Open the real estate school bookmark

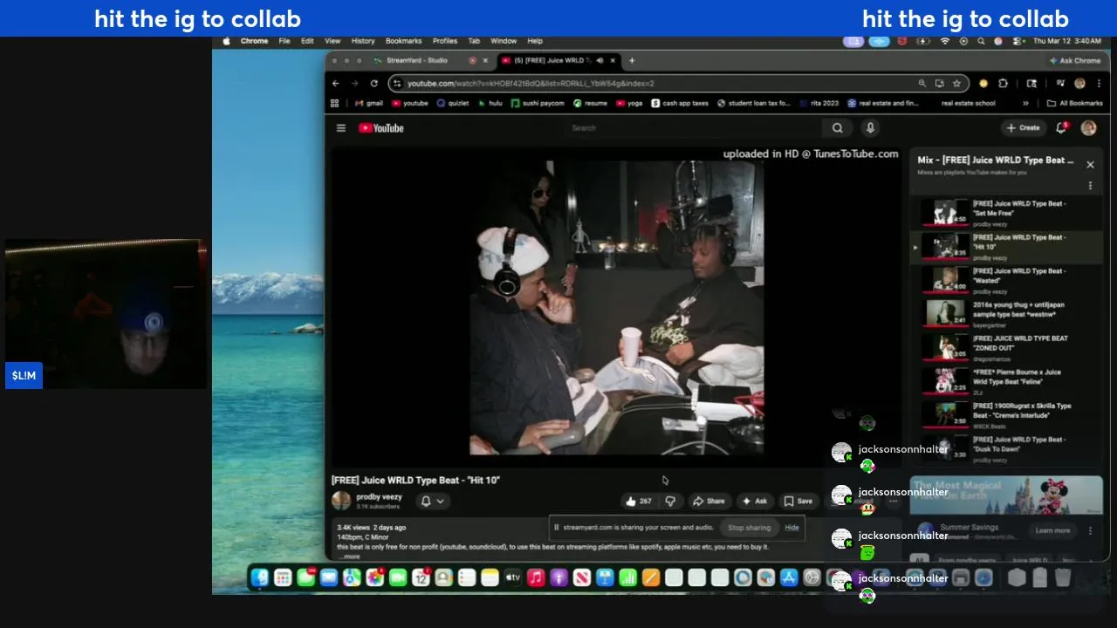point(968,103)
